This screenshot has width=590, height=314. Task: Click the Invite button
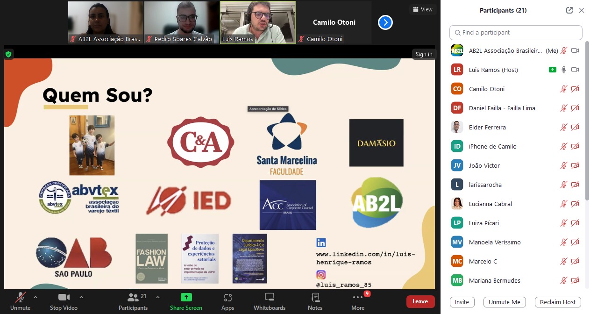click(462, 302)
